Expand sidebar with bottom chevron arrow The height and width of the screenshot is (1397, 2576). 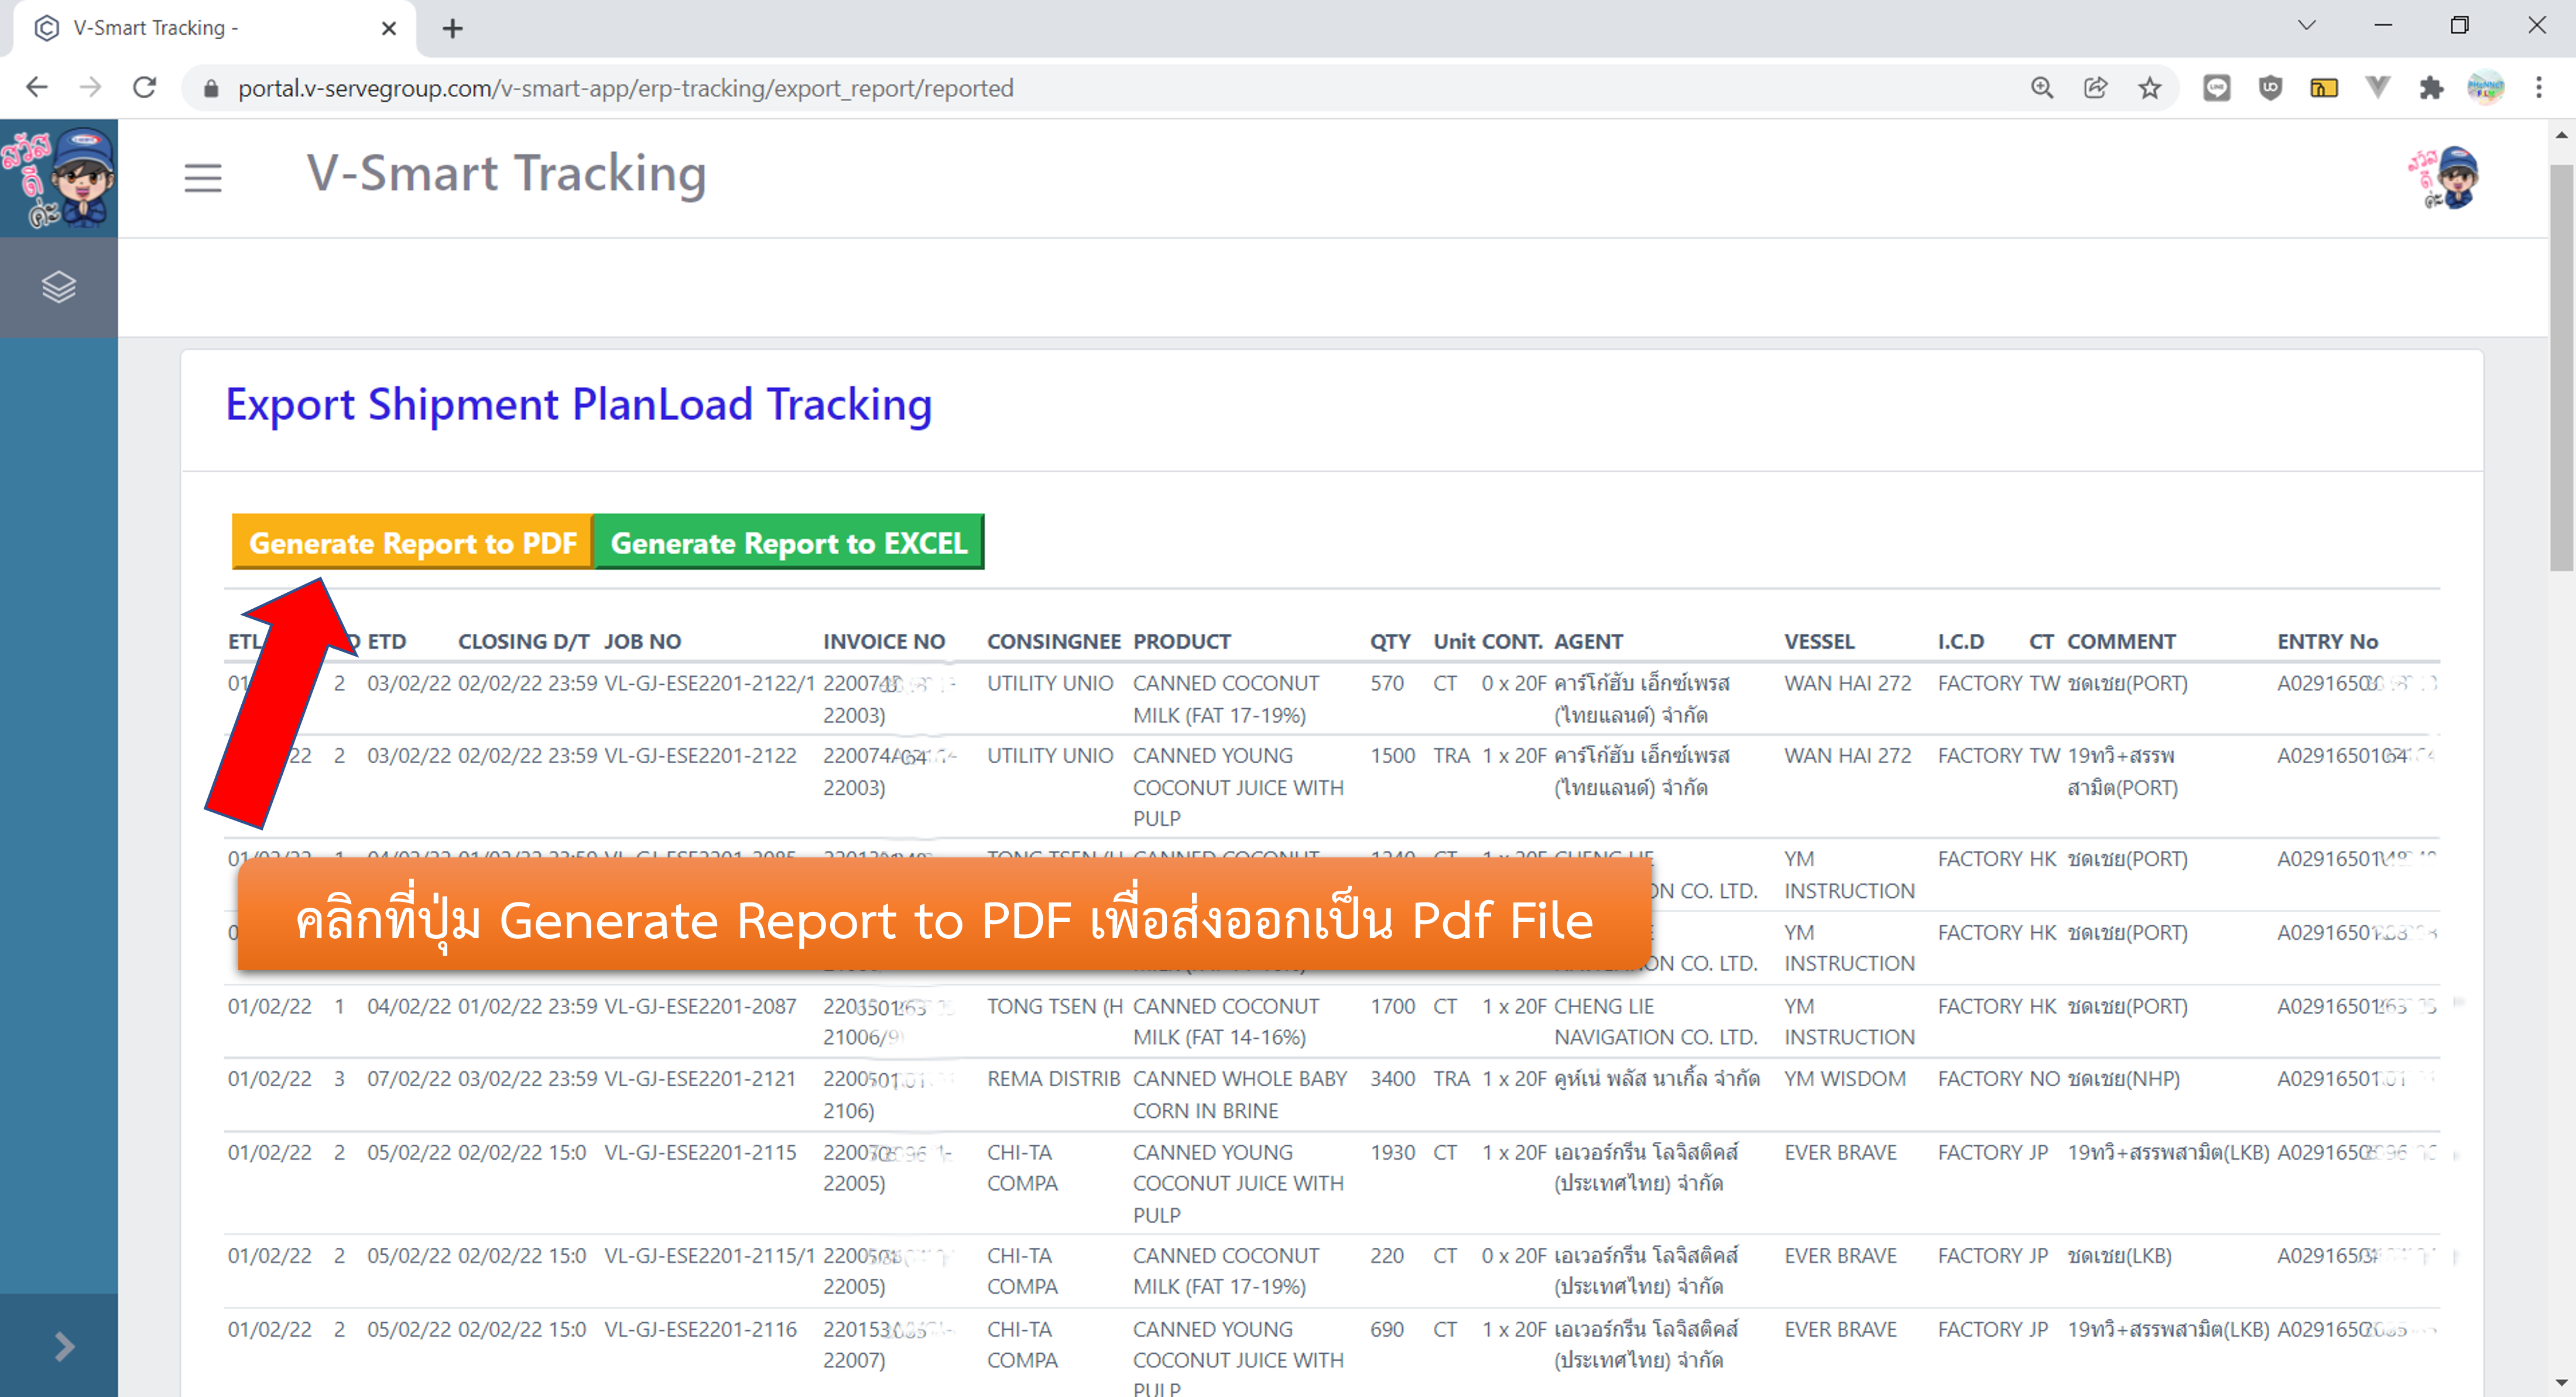64,1346
